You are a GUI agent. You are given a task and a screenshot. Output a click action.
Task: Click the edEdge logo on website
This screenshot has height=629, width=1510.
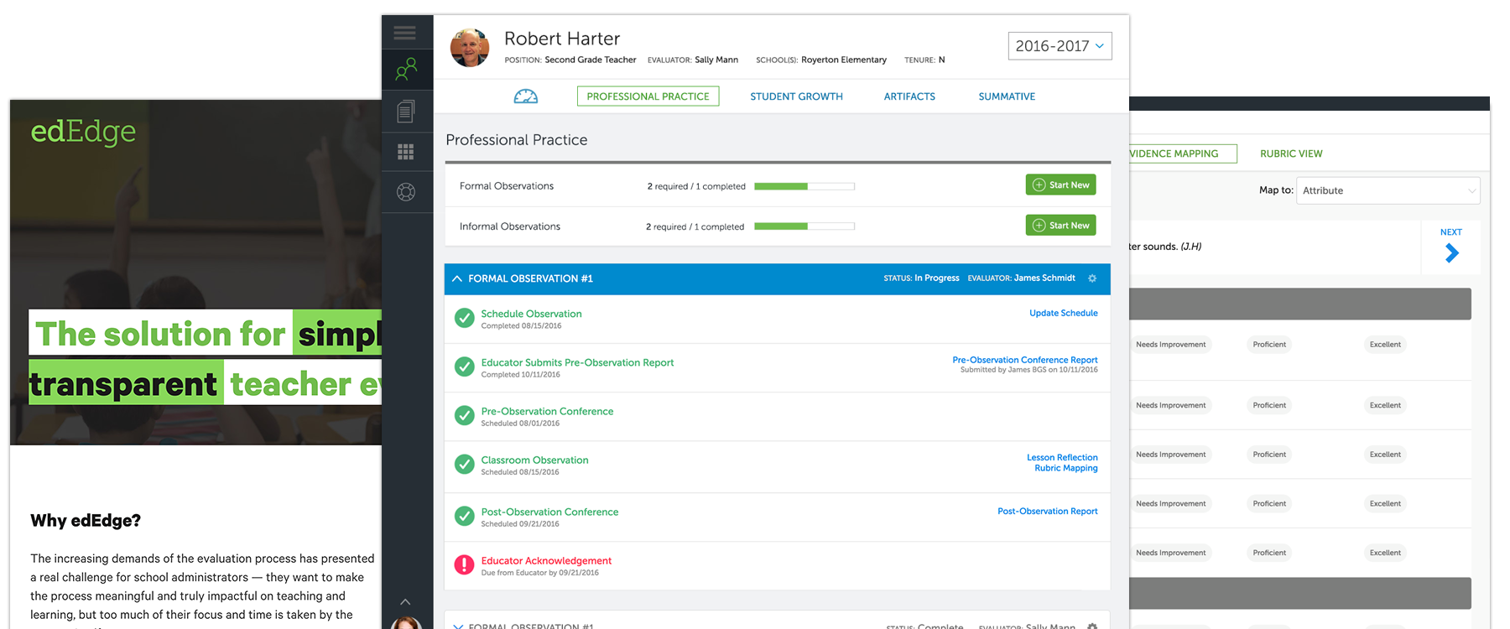83,132
